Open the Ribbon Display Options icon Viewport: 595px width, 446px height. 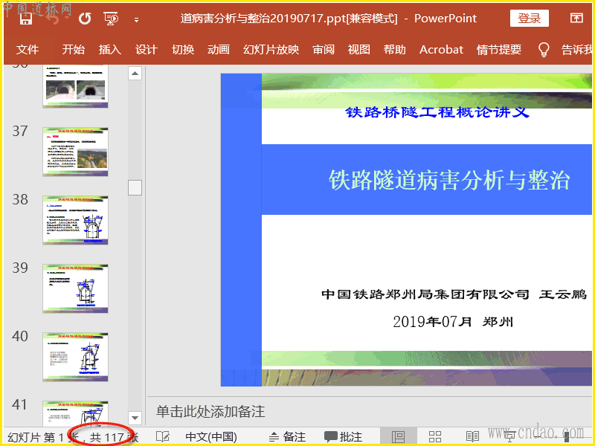[576, 18]
